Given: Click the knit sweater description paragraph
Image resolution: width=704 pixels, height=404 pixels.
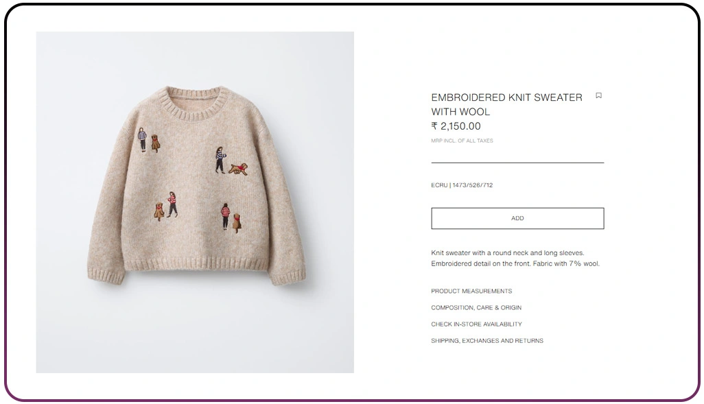Looking at the screenshot, I should click(515, 258).
